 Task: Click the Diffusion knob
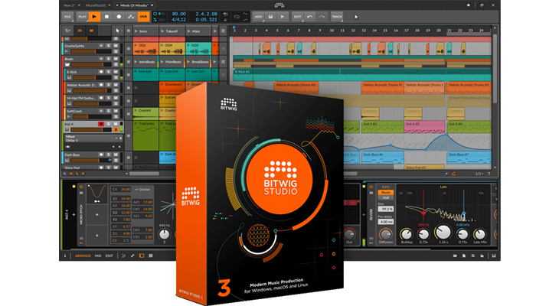tap(385, 234)
